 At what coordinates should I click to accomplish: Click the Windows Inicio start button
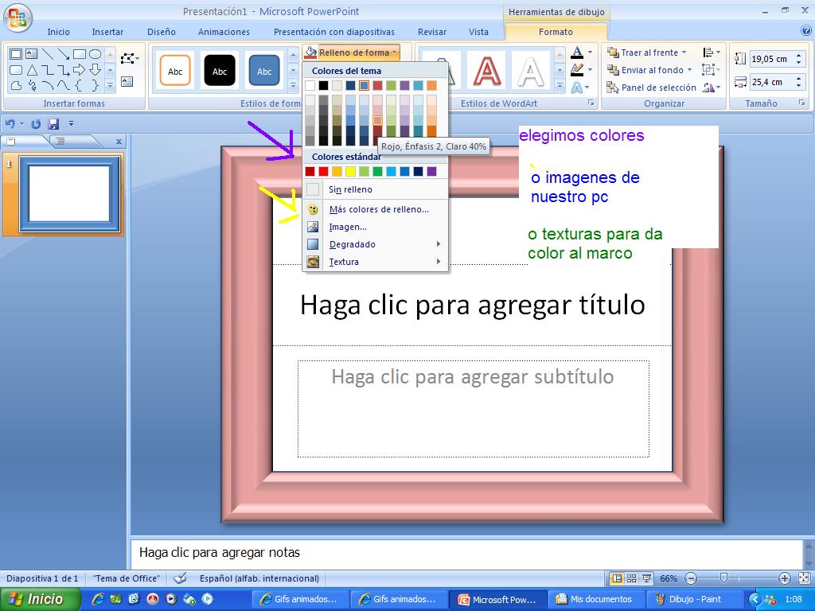point(39,599)
